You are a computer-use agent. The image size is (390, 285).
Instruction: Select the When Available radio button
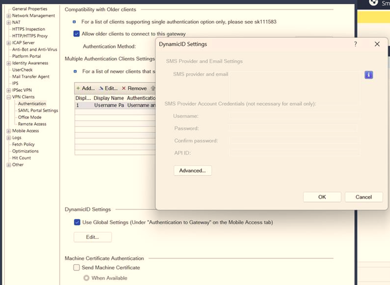coord(86,278)
